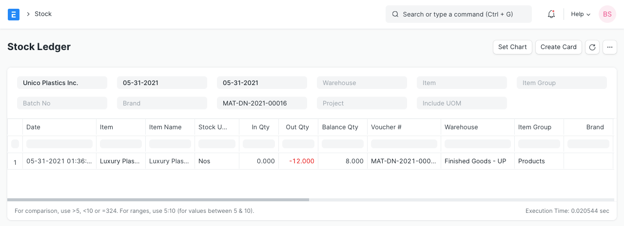Screen dimensions: 624x226
Task: Click the Out Qty column header
Action: tap(298, 127)
